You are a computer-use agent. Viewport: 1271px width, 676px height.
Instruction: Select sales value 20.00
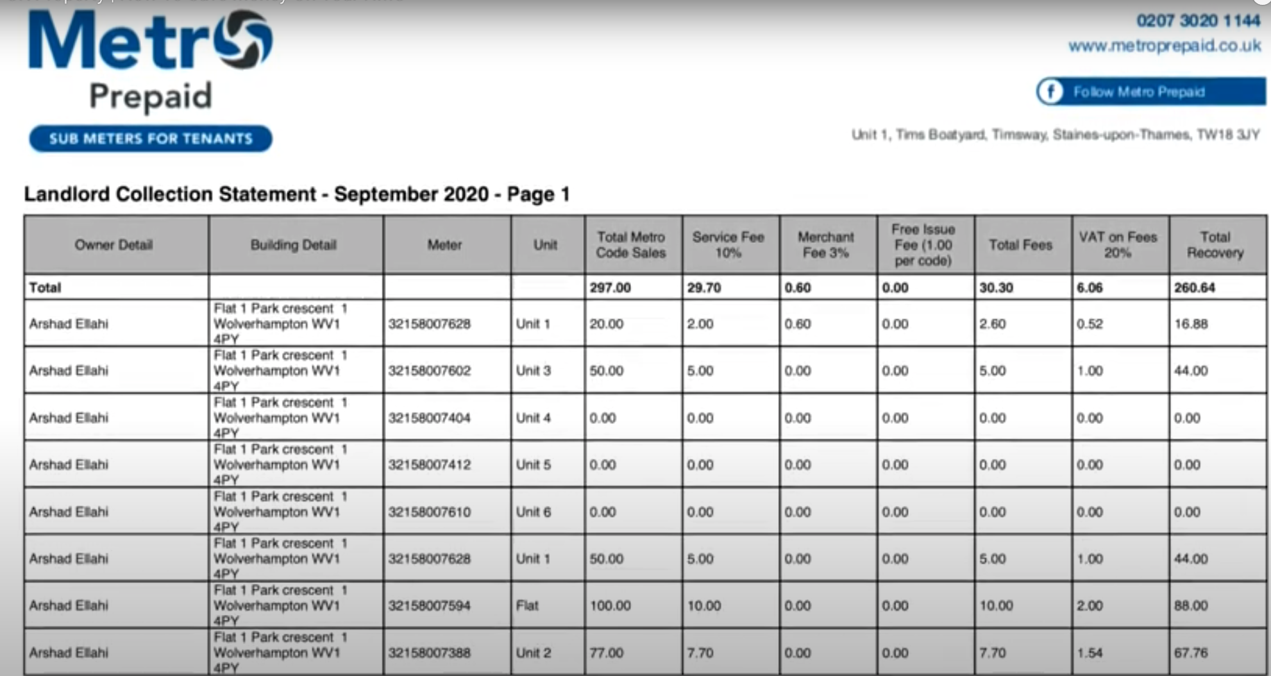click(607, 323)
